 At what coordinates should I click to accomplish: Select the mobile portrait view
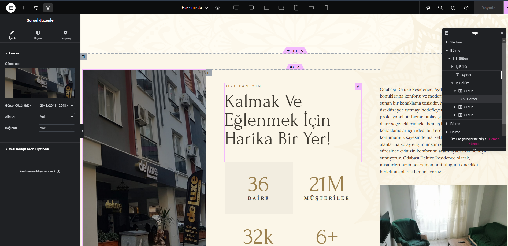pos(326,8)
